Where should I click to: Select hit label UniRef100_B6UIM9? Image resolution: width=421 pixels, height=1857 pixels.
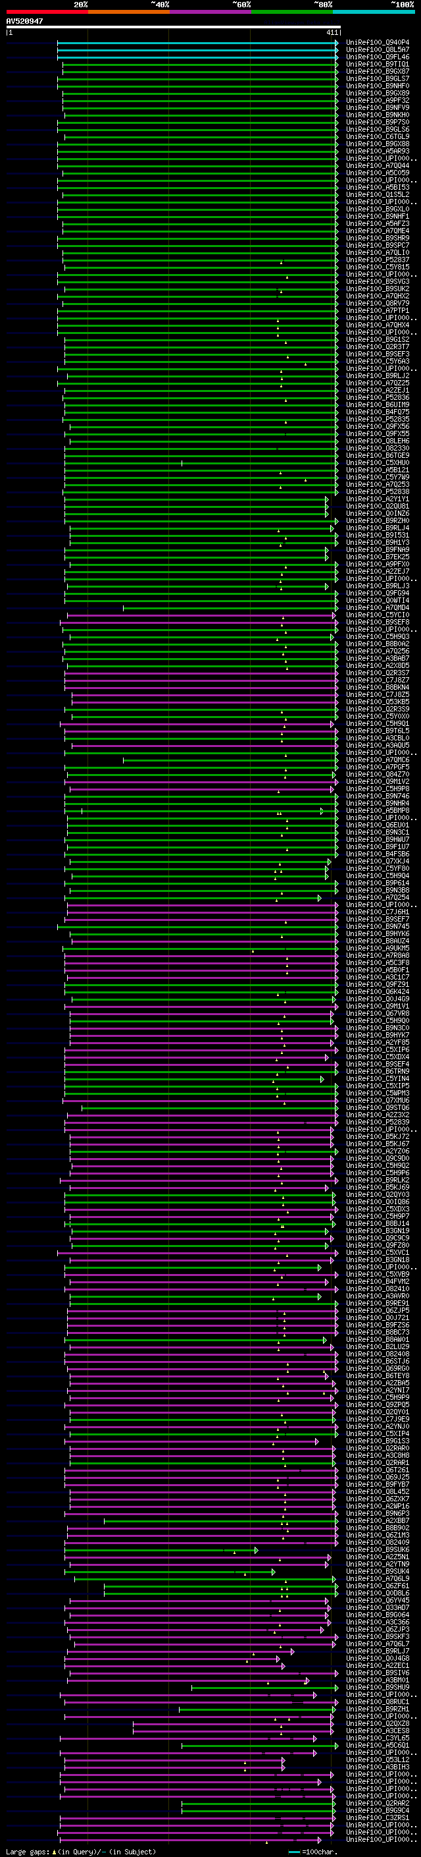tap(378, 404)
